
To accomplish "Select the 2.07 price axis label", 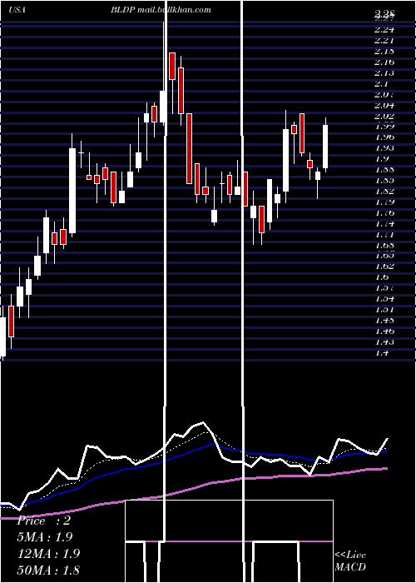I will coord(384,94).
